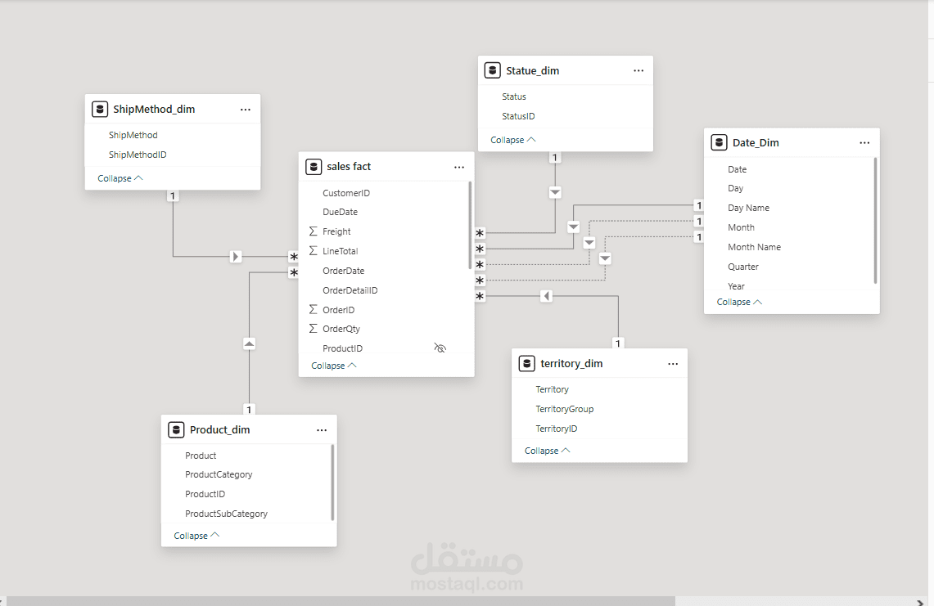Viewport: 934px width, 606px height.
Task: Click the territory relationship filter direction arrow
Action: tap(546, 296)
